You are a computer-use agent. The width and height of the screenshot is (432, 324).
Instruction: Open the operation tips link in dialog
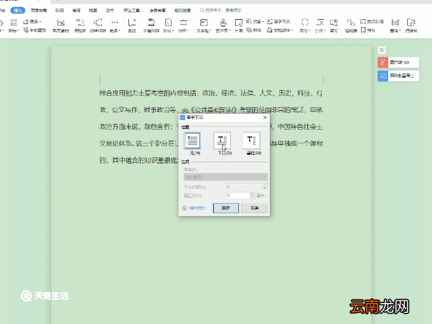pos(194,208)
